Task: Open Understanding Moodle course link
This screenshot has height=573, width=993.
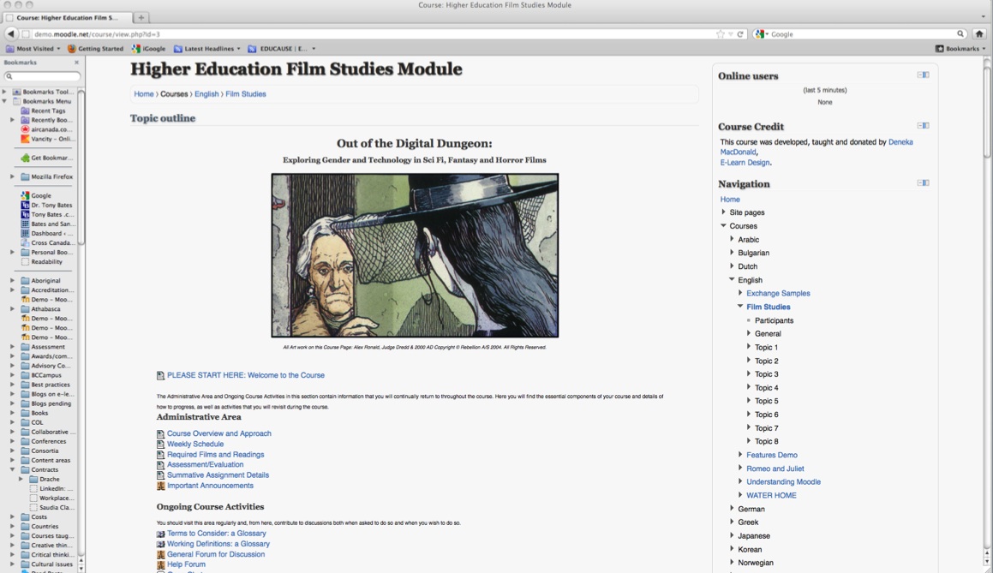Action: pos(783,482)
